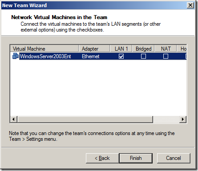Enable the Bridged checkbox for WindowsServer2003Ent

tap(143, 56)
